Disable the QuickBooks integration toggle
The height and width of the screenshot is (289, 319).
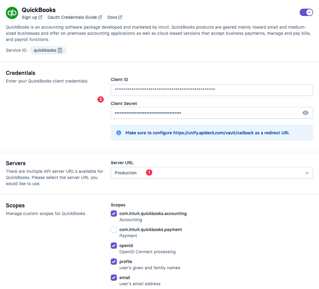(306, 12)
